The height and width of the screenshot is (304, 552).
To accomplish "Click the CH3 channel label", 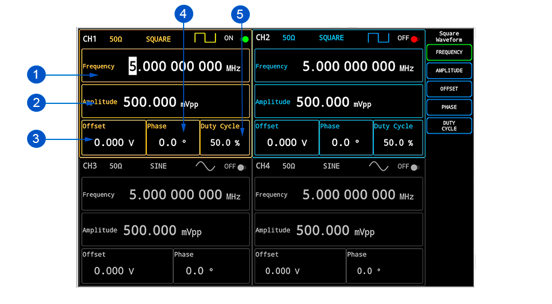I will coord(90,166).
